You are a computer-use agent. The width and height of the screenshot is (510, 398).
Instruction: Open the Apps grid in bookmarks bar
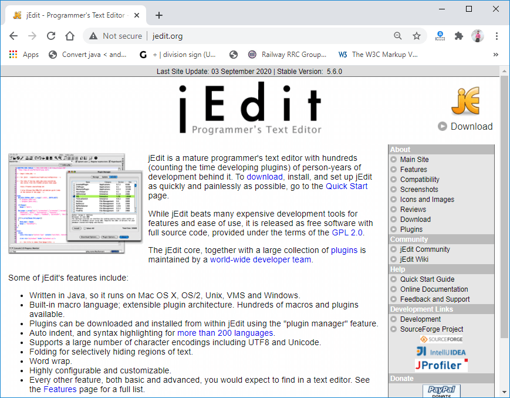tap(24, 55)
